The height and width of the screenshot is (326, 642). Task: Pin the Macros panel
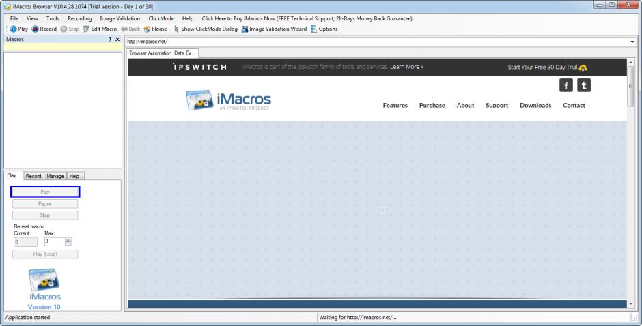pyautogui.click(x=110, y=40)
